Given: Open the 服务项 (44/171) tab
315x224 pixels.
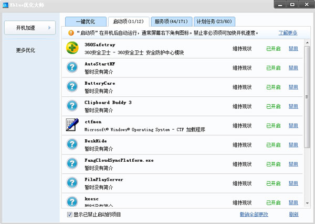Looking at the screenshot, I should (172, 21).
